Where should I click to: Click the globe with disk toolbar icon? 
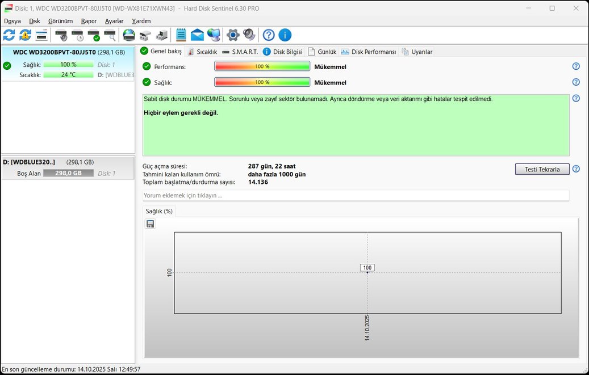(128, 35)
